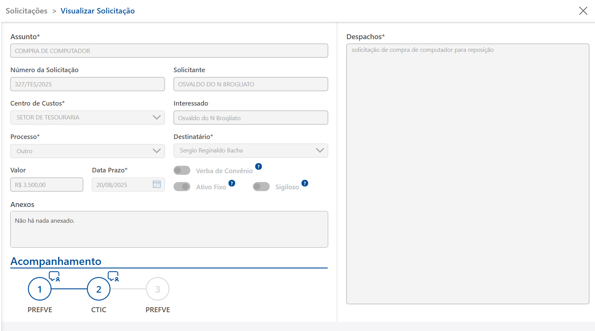Open the comment icon above step 2
The width and height of the screenshot is (595, 331).
[x=113, y=276]
